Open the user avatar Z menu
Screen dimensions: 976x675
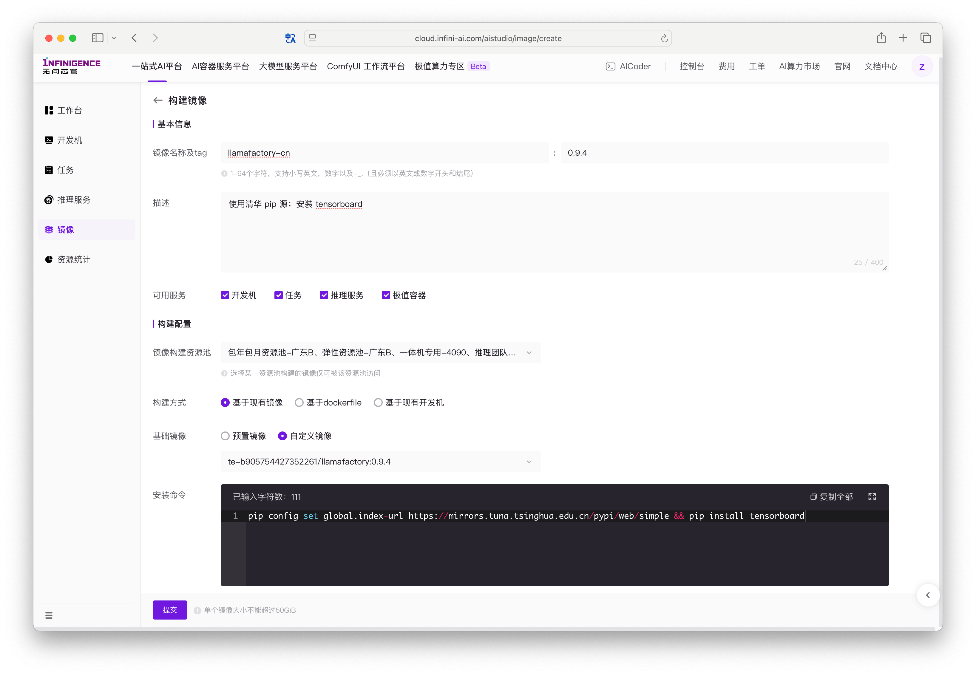pyautogui.click(x=922, y=66)
